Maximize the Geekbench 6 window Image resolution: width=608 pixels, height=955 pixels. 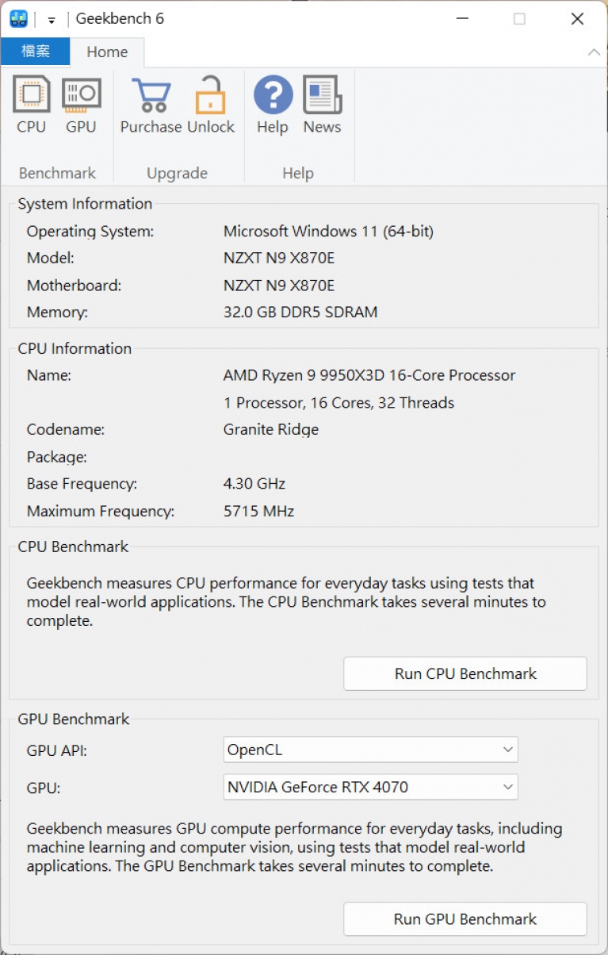tap(519, 19)
